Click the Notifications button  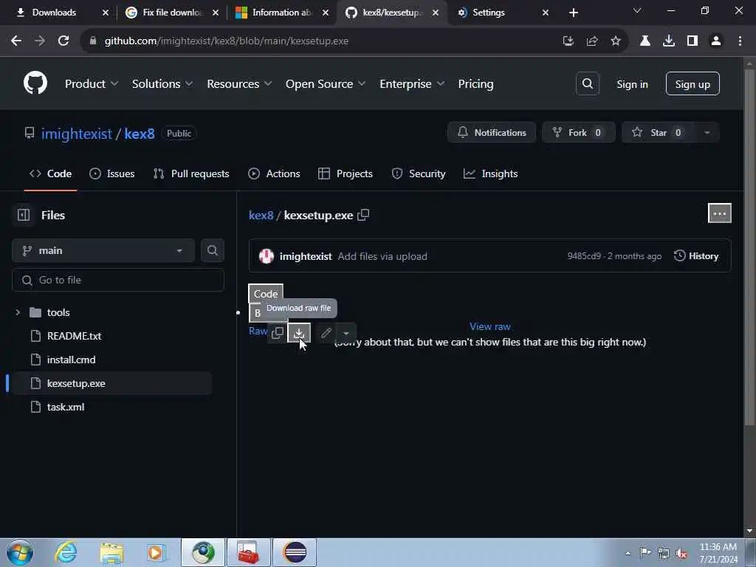(492, 133)
